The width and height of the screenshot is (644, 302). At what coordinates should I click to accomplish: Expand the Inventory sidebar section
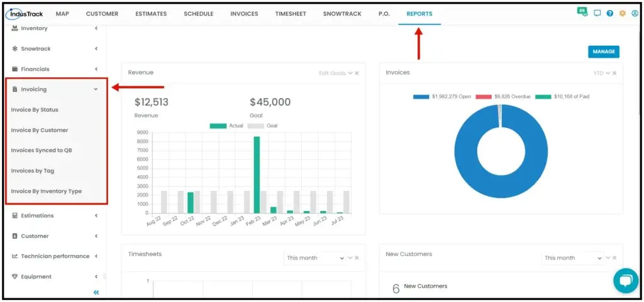click(x=96, y=28)
